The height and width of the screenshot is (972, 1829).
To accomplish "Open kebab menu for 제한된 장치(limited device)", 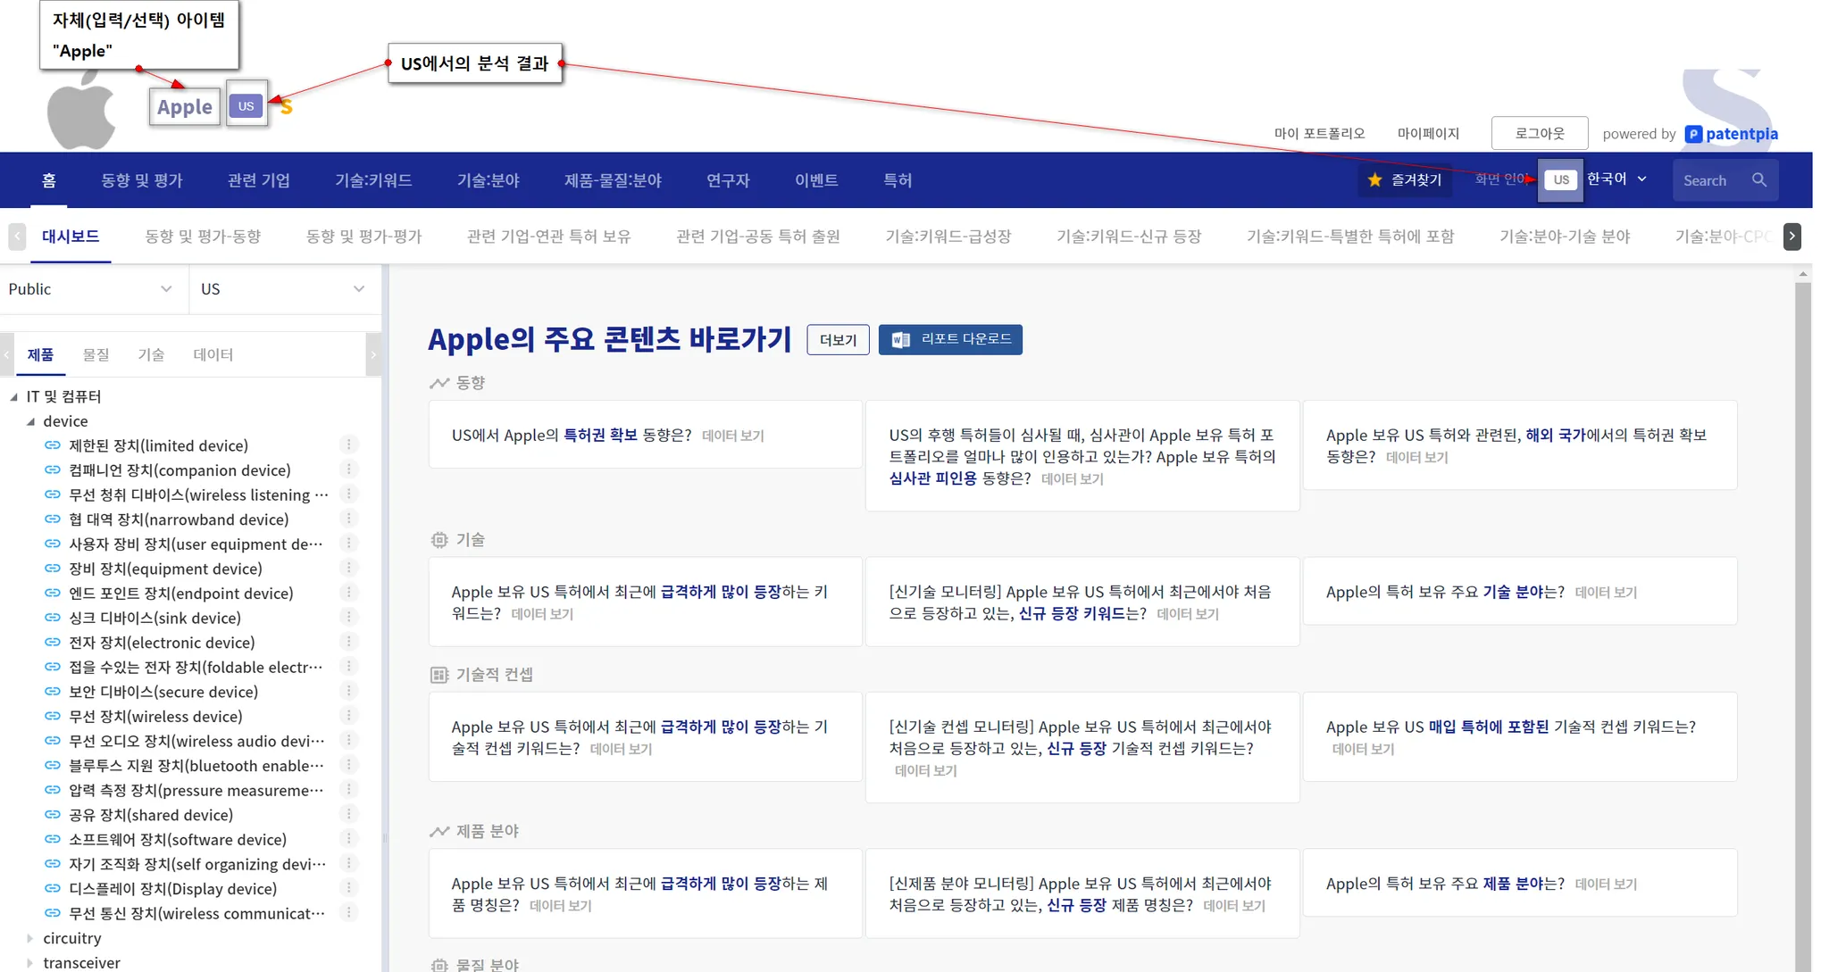I will click(x=349, y=444).
